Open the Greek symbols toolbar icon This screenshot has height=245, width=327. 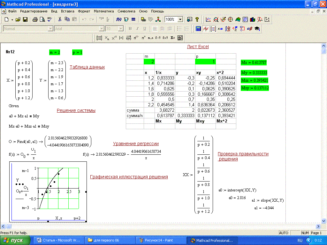tap(250, 29)
